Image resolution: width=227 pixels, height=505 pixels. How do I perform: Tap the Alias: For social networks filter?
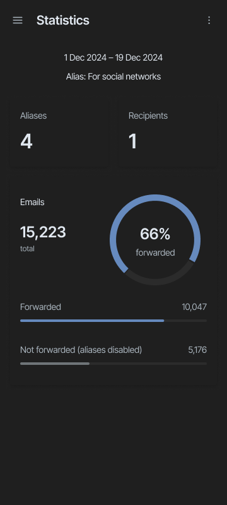tap(113, 76)
